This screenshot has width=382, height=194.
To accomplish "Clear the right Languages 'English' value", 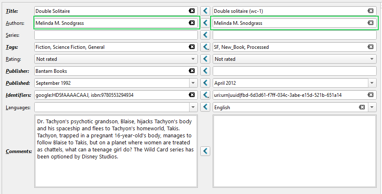I will pos(362,107).
